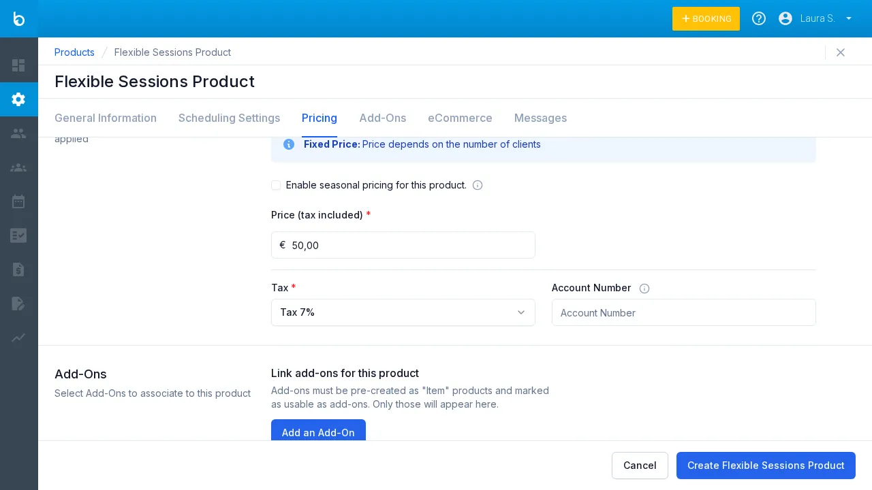The height and width of the screenshot is (490, 872).
Task: Click the Account Number input field
Action: 683,313
